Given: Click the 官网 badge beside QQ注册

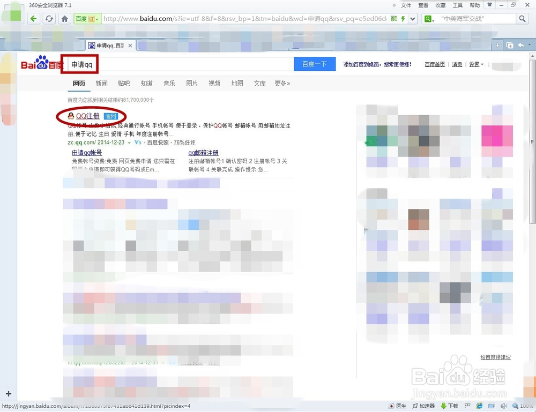Looking at the screenshot, I should pos(111,116).
